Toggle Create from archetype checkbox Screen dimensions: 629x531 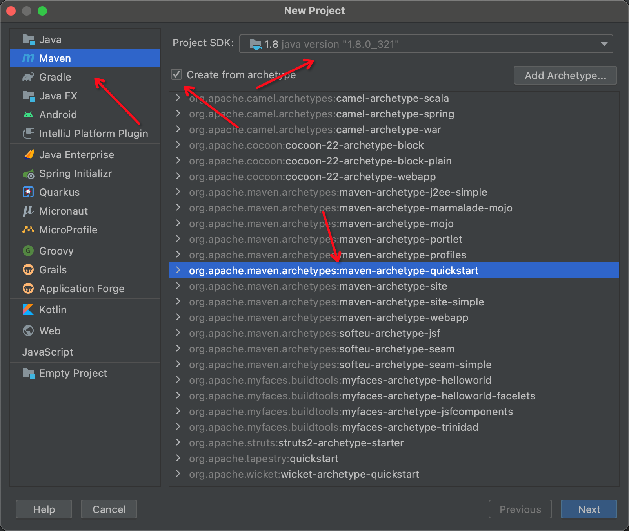click(x=176, y=74)
